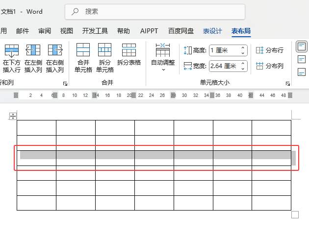Open the View (视图) tab

(67, 31)
